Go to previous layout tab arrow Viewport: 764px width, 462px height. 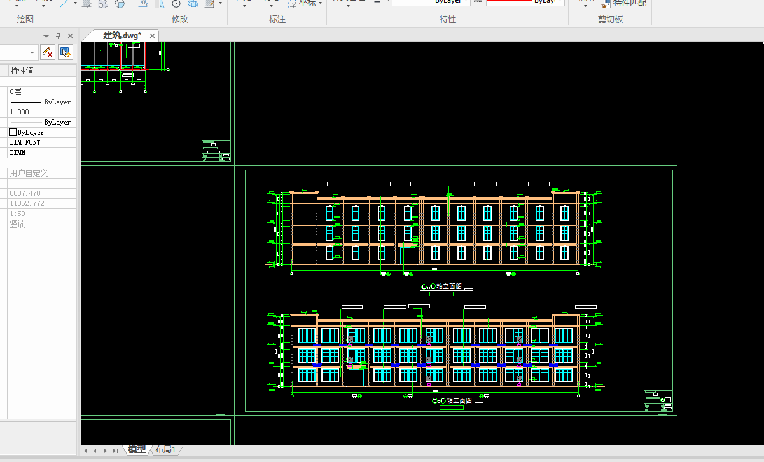(95, 451)
